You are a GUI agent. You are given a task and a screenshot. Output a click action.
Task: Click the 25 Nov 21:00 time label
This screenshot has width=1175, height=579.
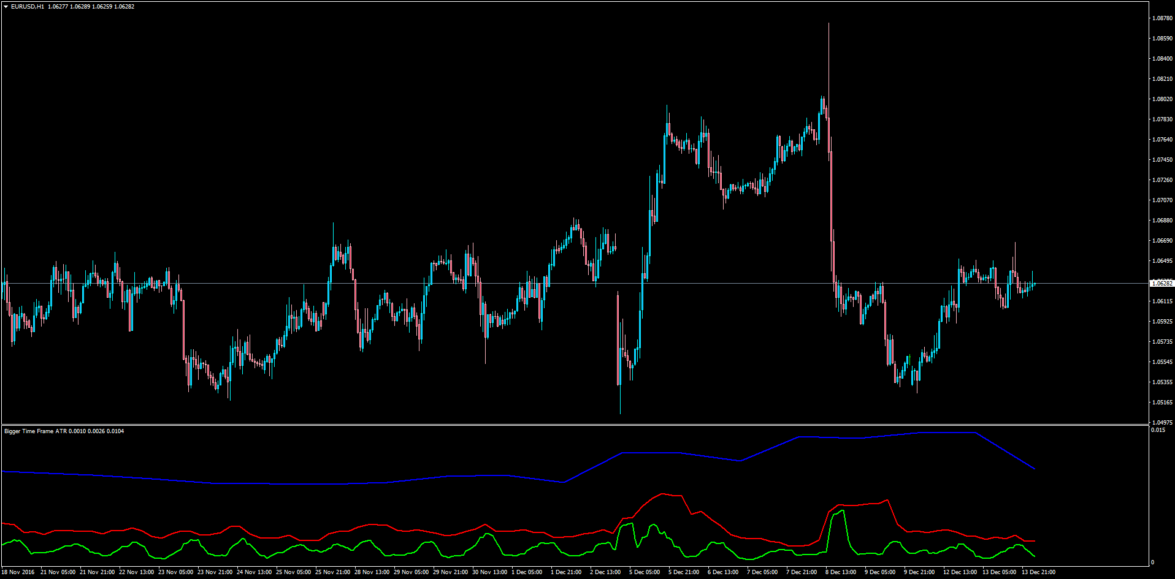tap(332, 572)
